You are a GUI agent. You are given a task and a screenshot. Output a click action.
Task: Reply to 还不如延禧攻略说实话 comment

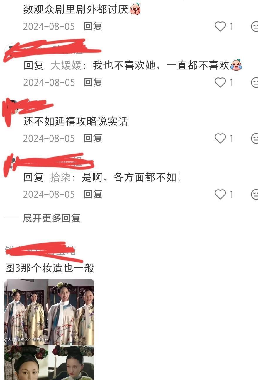pos(93,138)
